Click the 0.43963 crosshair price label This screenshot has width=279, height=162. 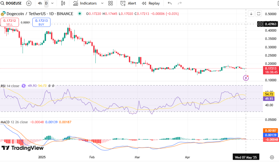click(x=271, y=24)
